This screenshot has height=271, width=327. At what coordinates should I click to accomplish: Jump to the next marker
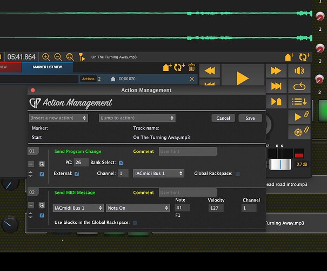tap(276, 102)
